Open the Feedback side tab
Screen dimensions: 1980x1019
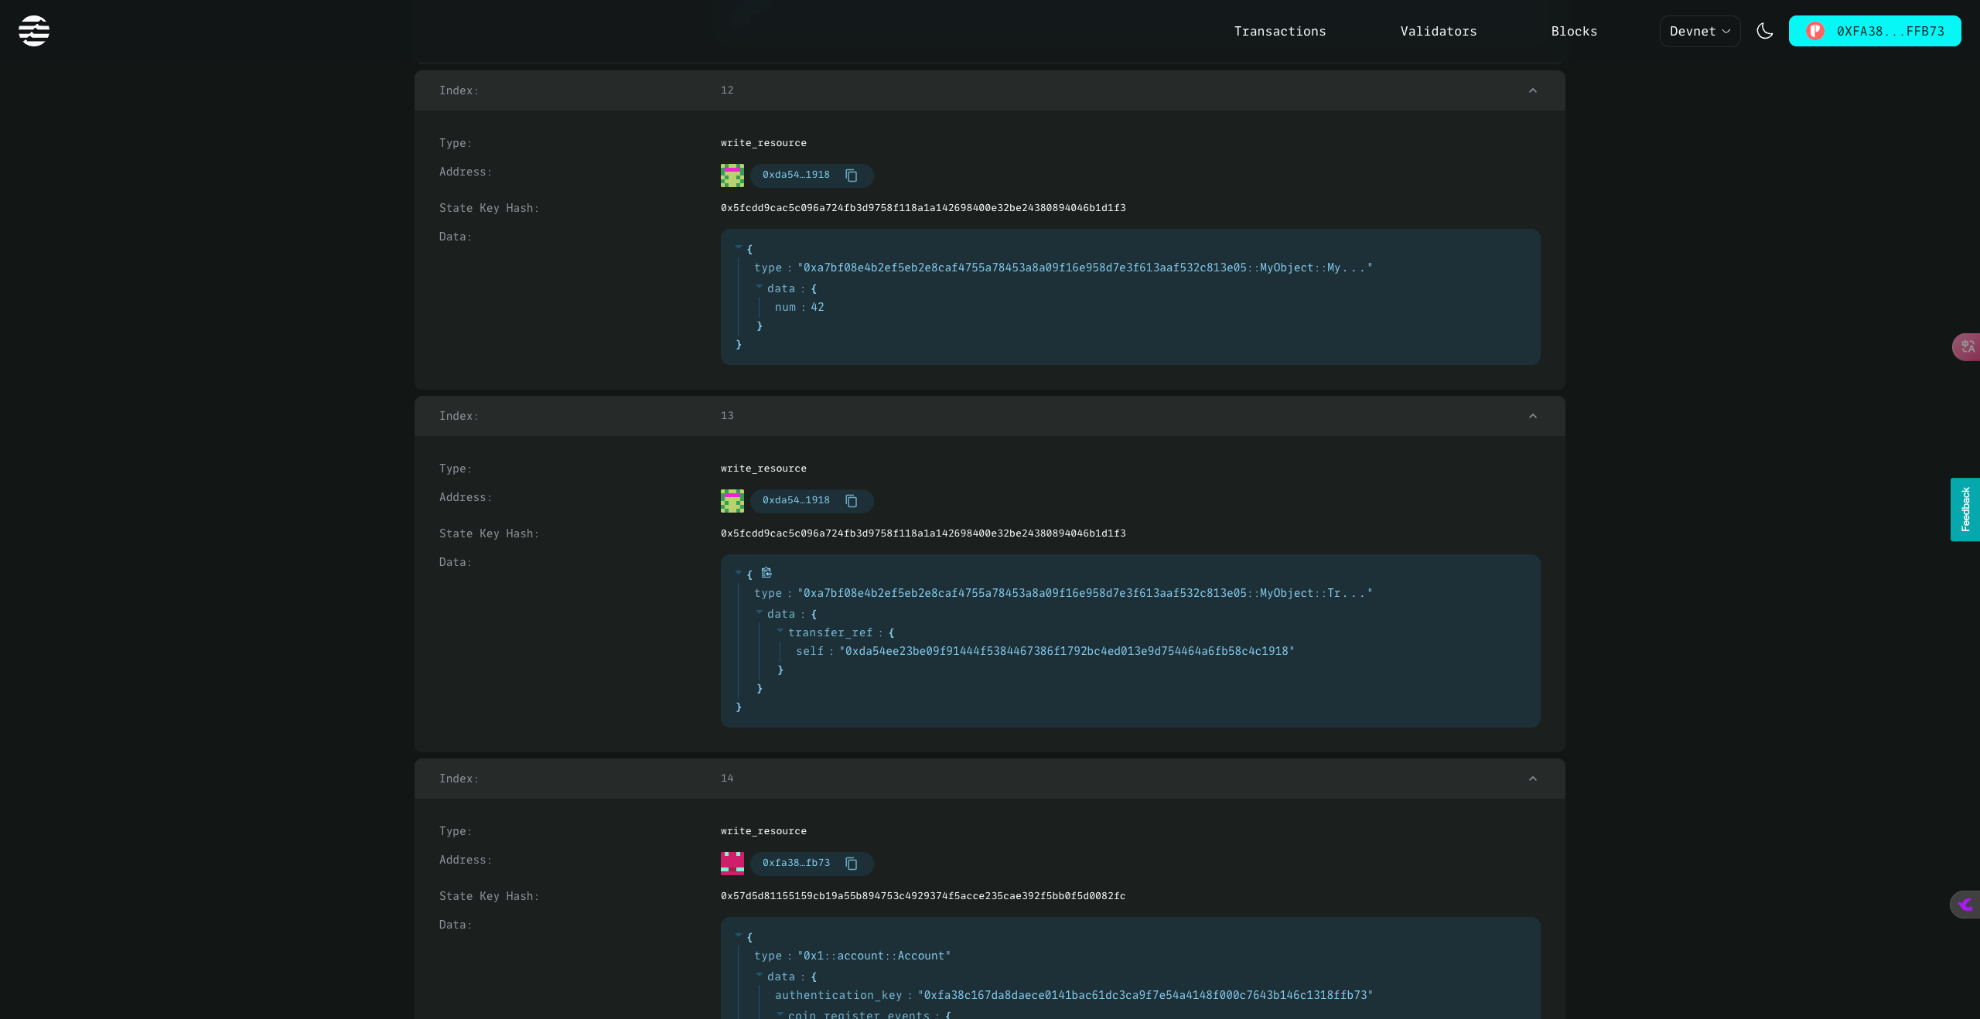[1965, 509]
